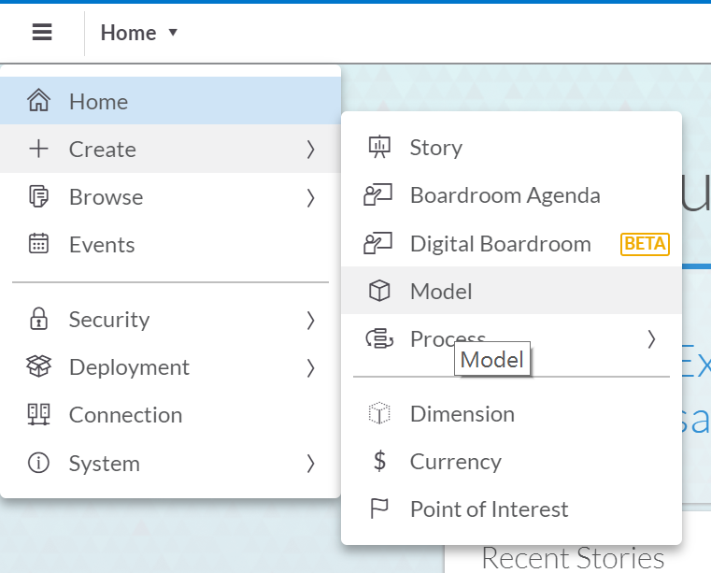Click the Digital Boardroom presenter icon
The width and height of the screenshot is (711, 573).
point(378,244)
